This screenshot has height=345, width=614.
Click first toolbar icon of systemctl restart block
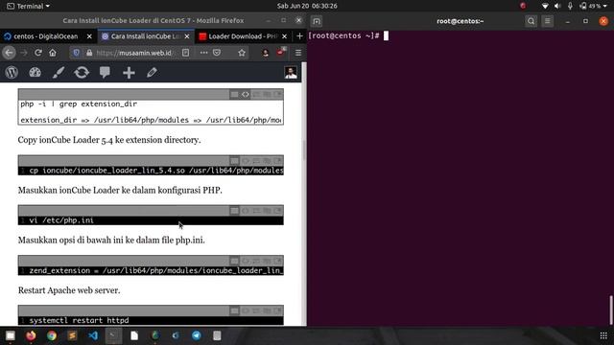tap(234, 310)
